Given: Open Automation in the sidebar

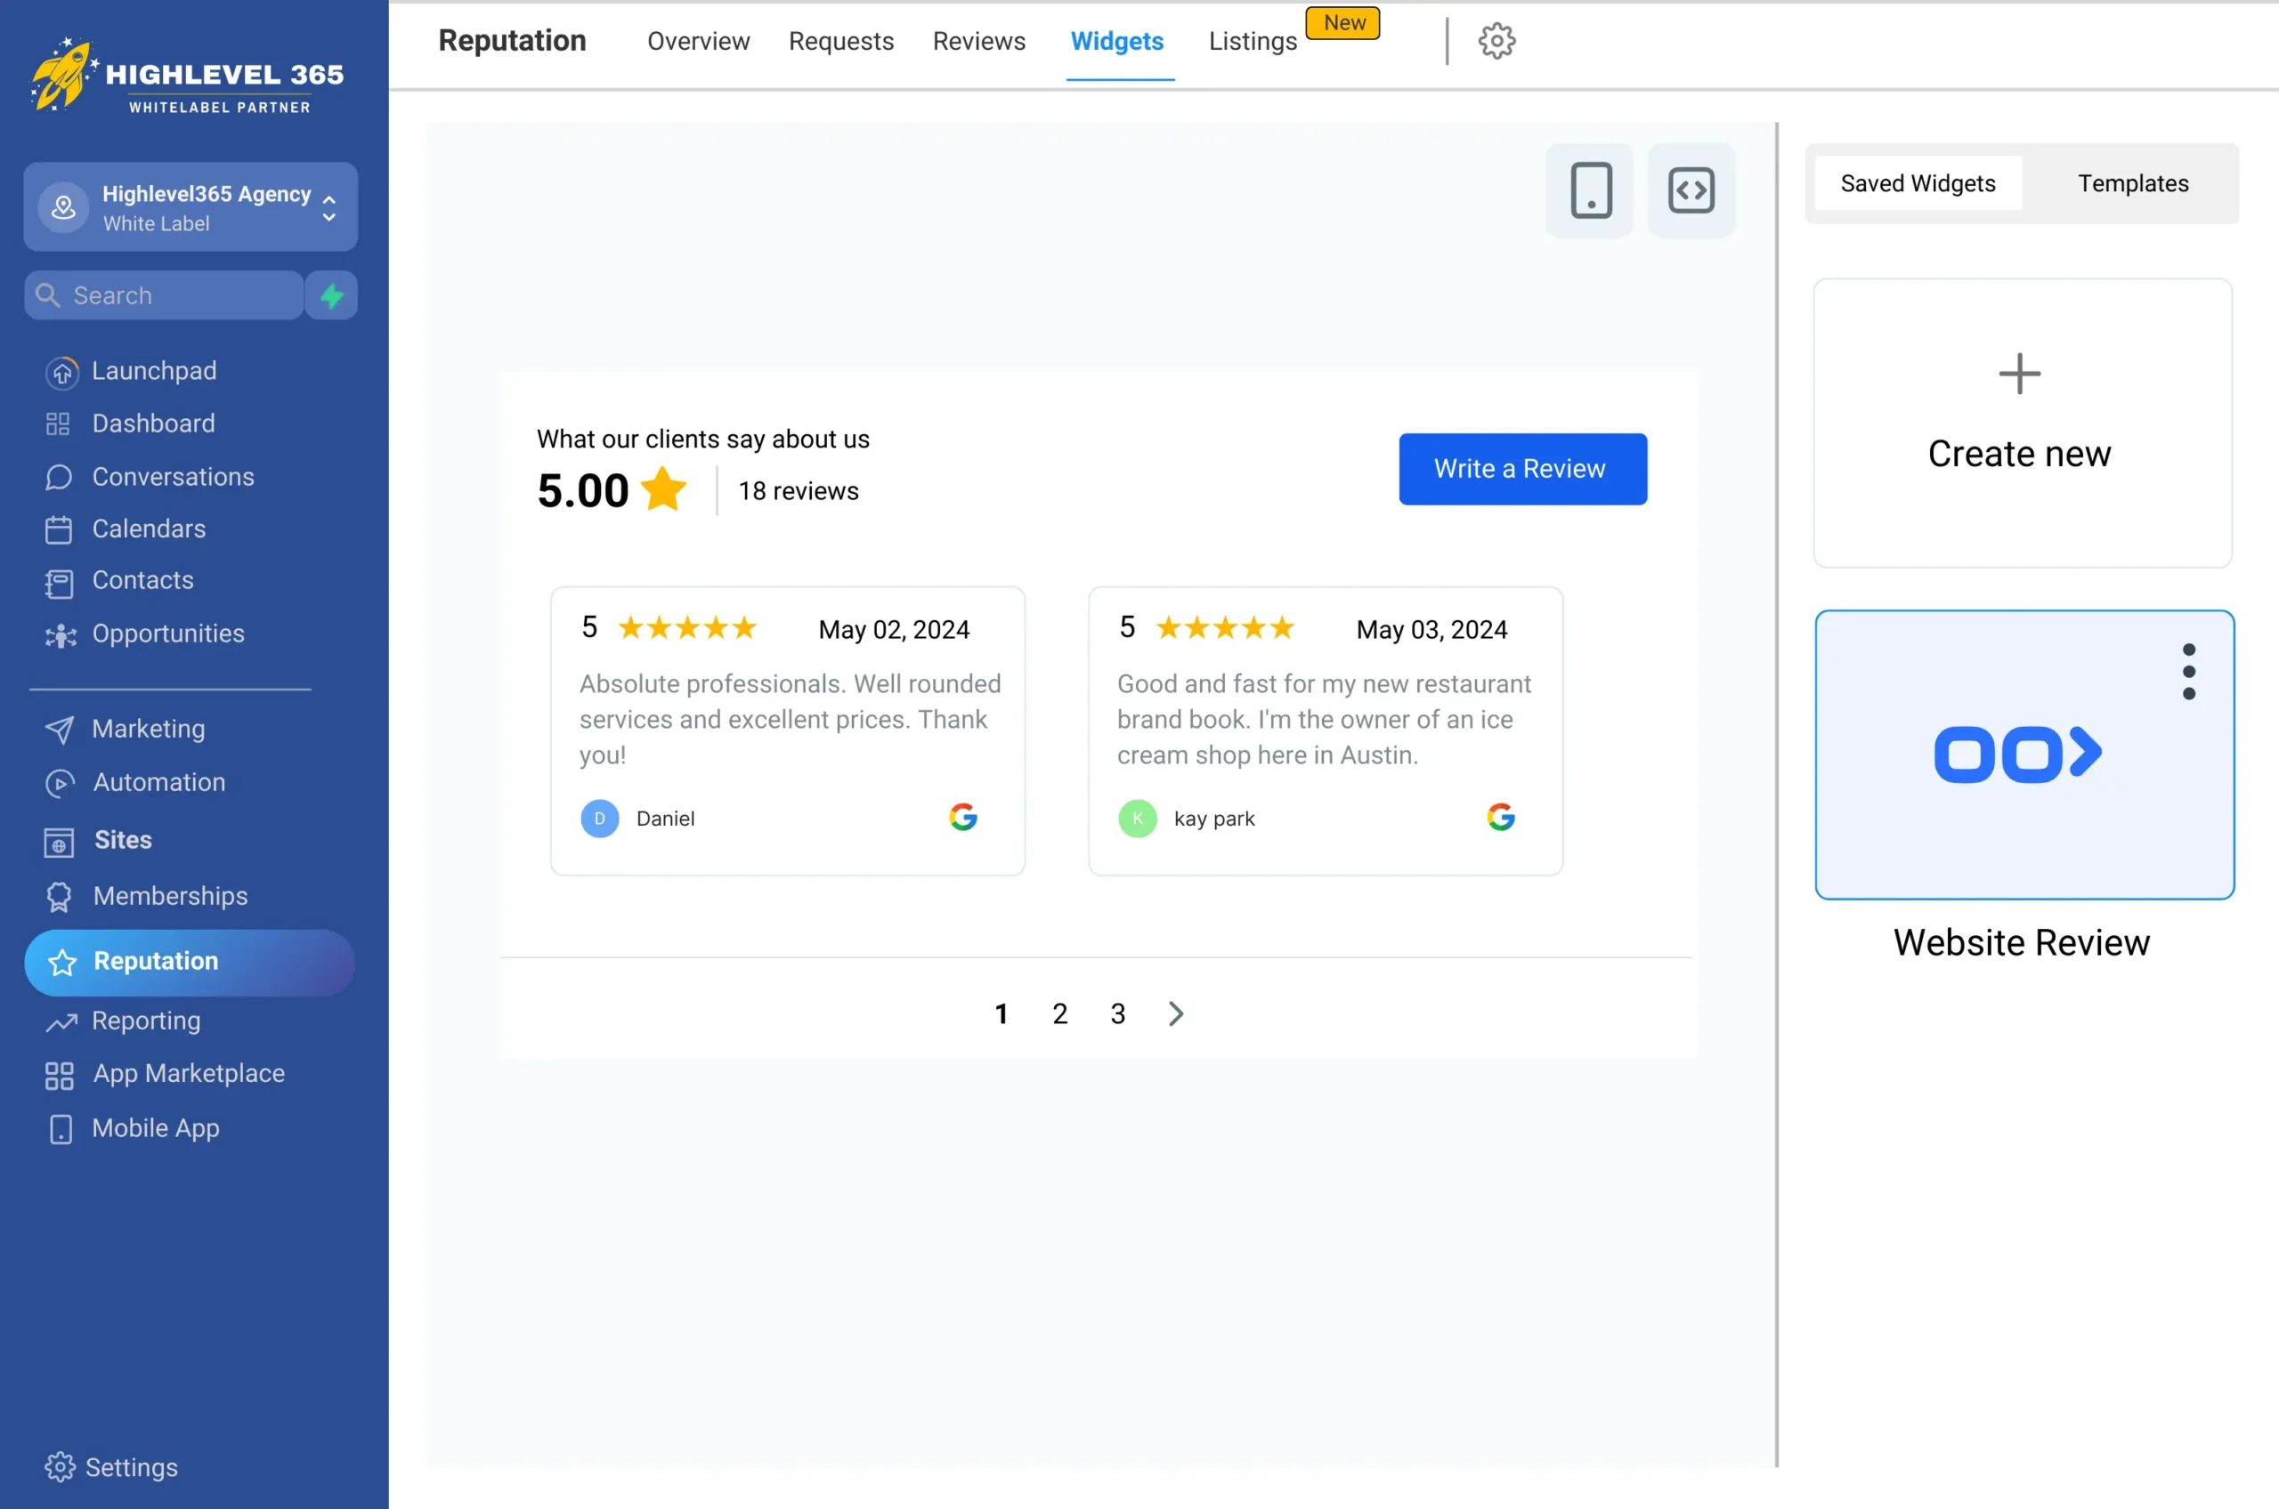Looking at the screenshot, I should coord(158,782).
